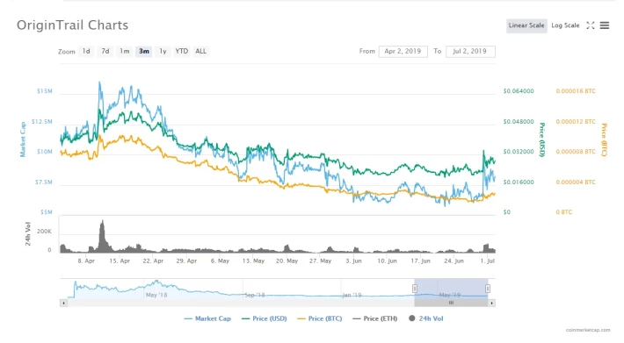Toggle fullscreen chart icon
This screenshot has width=624, height=343.
click(591, 25)
